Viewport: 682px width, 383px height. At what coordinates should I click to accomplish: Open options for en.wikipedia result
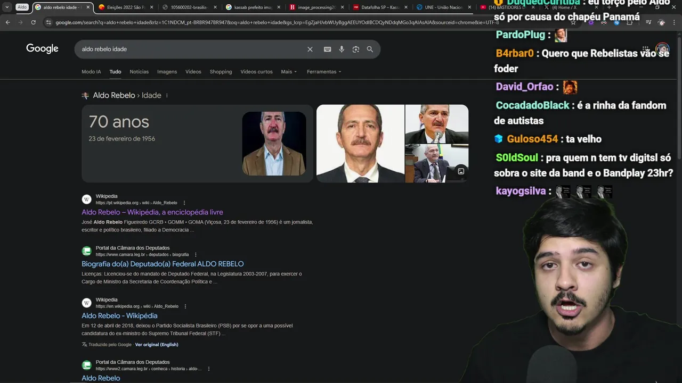tap(185, 306)
